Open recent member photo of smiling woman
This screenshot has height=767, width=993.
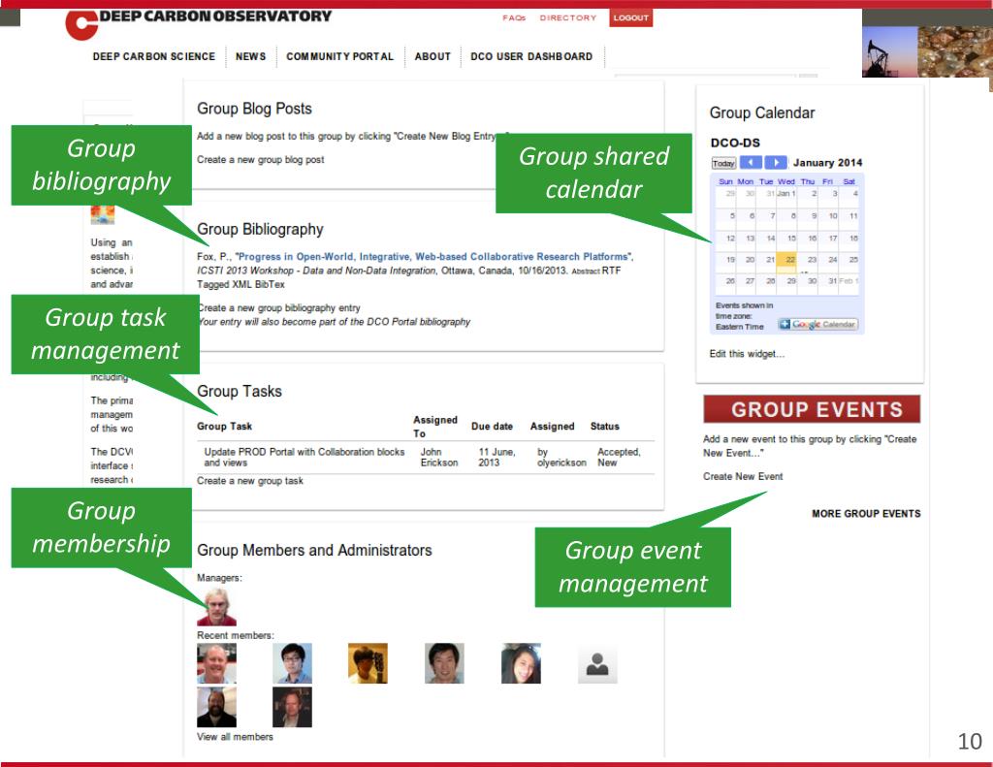point(521,663)
